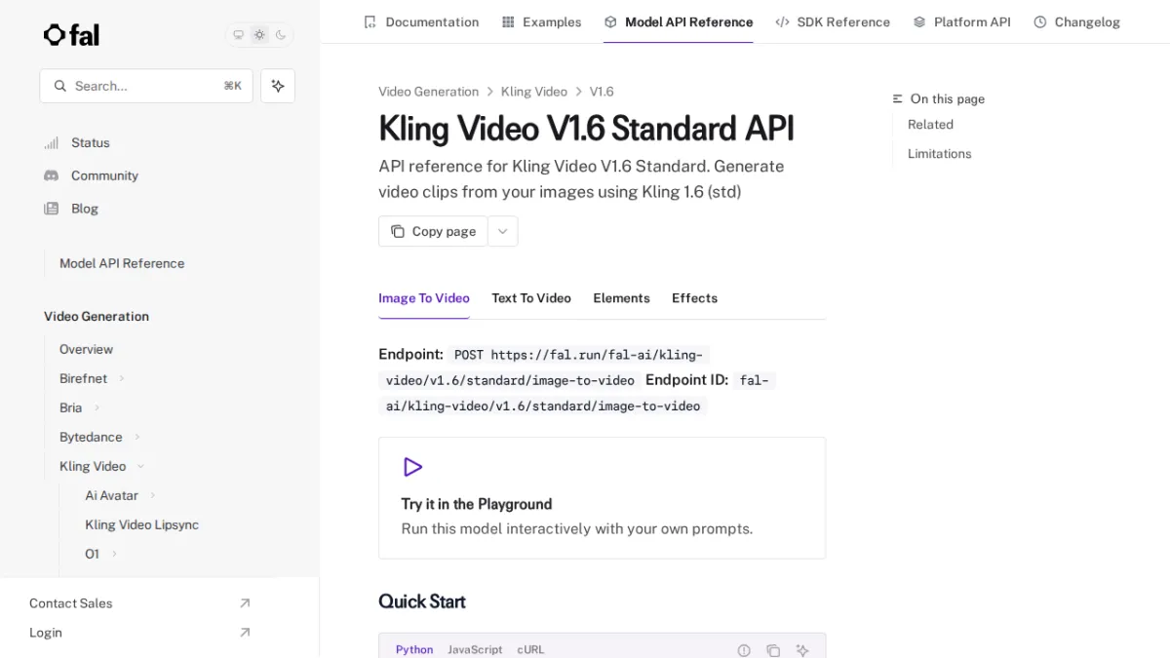Image resolution: width=1170 pixels, height=658 pixels.
Task: Click the On this page heading
Action: tap(947, 99)
